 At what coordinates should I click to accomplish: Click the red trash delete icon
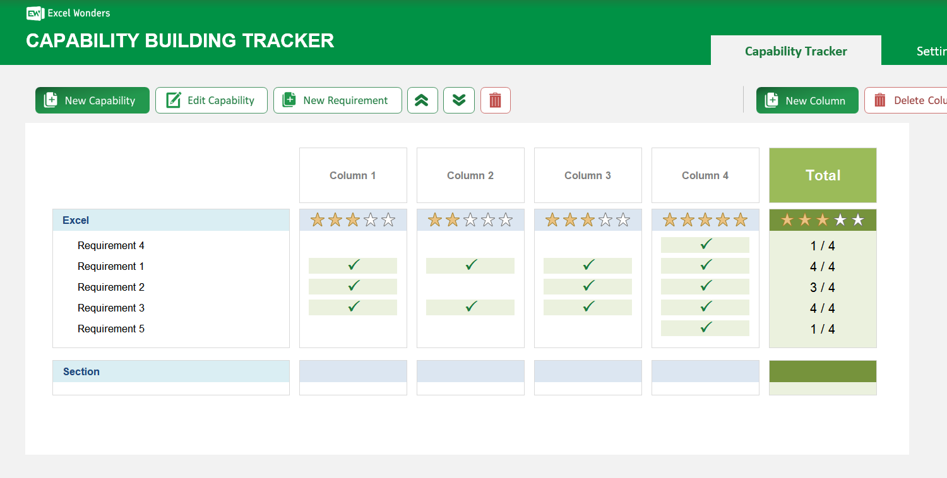point(496,100)
